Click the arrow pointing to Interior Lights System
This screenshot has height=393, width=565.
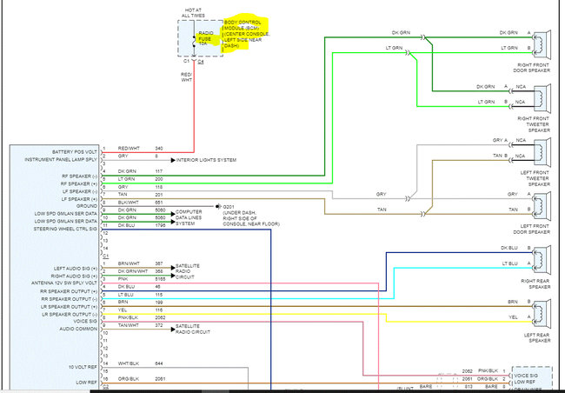[x=173, y=160]
